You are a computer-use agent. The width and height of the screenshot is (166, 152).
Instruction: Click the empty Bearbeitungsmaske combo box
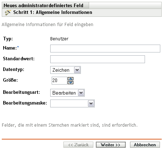pyautogui.click(x=72, y=103)
